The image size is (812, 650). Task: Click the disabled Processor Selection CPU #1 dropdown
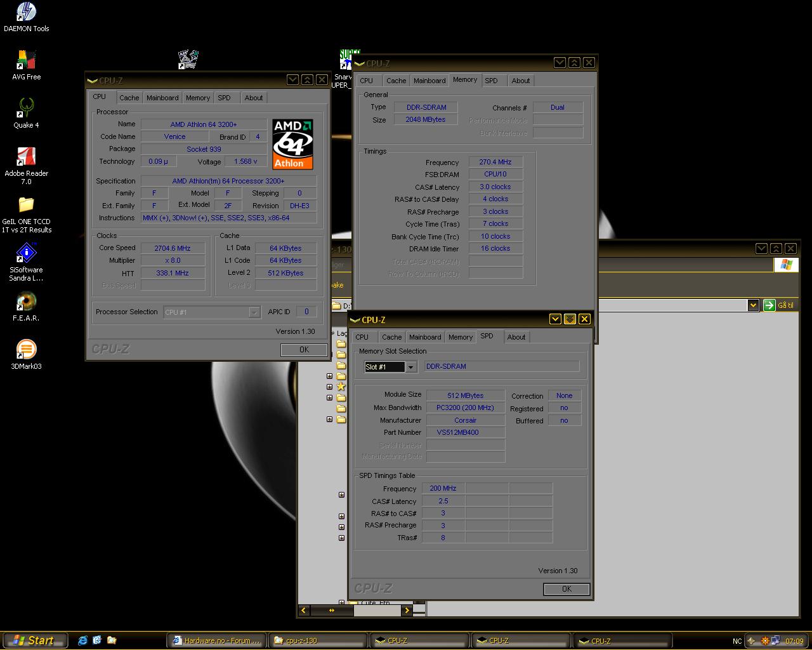212,312
